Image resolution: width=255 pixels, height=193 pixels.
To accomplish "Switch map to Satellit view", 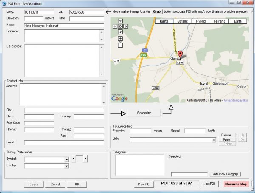I will (182, 21).
